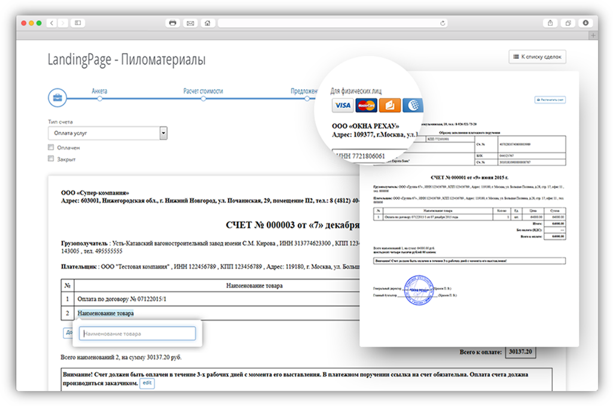This screenshot has width=613, height=406.
Task: Click the Всего наименований 2 summary line
Action: [x=121, y=357]
